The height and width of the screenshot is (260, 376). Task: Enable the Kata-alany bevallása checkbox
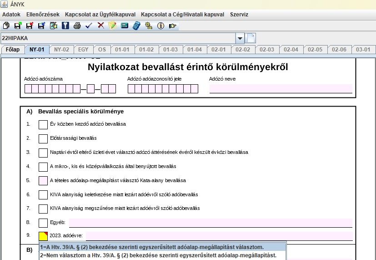coord(43,181)
